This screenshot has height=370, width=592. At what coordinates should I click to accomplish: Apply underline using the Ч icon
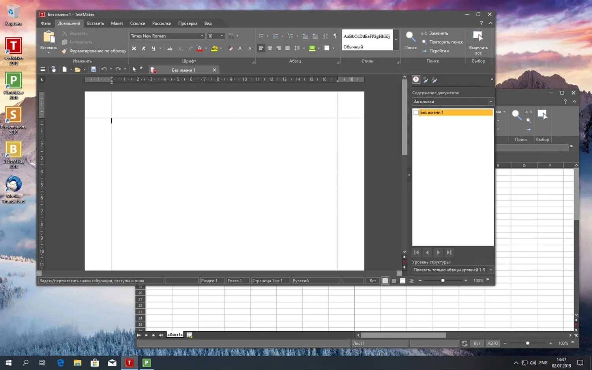154,48
